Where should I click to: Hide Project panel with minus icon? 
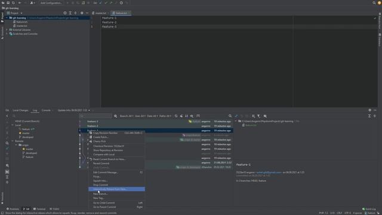tap(87, 13)
